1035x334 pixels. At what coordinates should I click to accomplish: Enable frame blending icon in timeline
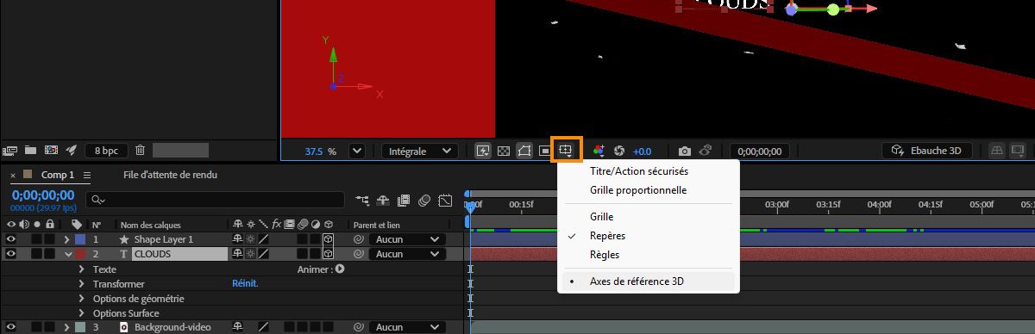pos(404,201)
